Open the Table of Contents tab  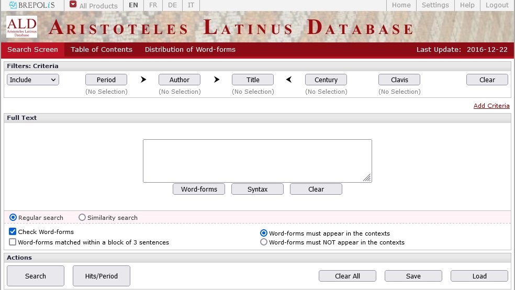102,50
